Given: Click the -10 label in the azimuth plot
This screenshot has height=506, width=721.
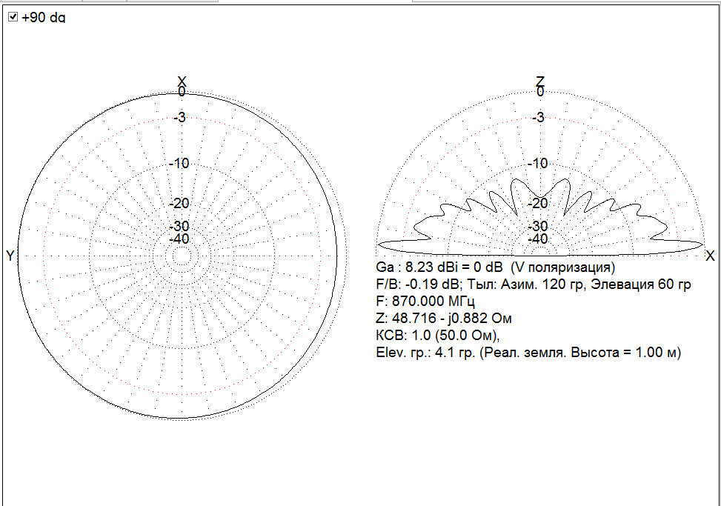Looking at the screenshot, I should (179, 163).
